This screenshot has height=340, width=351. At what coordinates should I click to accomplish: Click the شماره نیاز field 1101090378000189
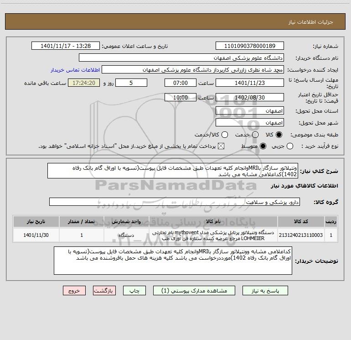tap(250, 46)
